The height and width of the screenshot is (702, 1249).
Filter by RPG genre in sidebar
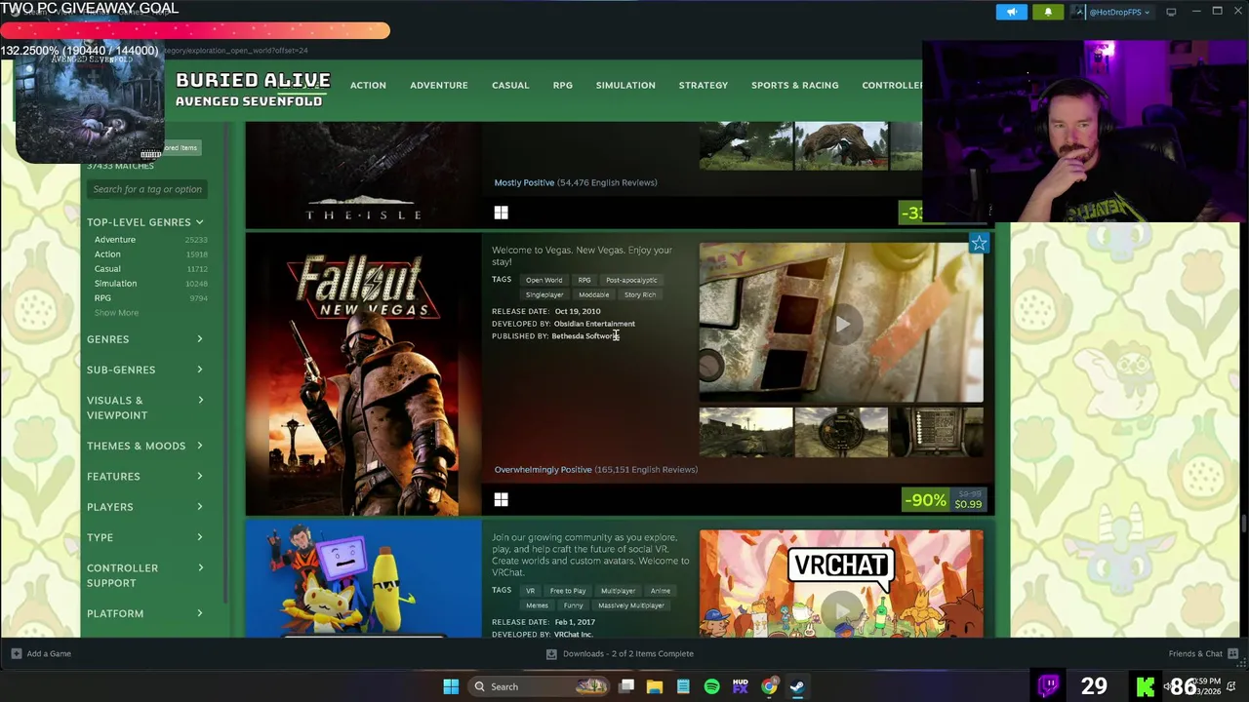pos(102,298)
